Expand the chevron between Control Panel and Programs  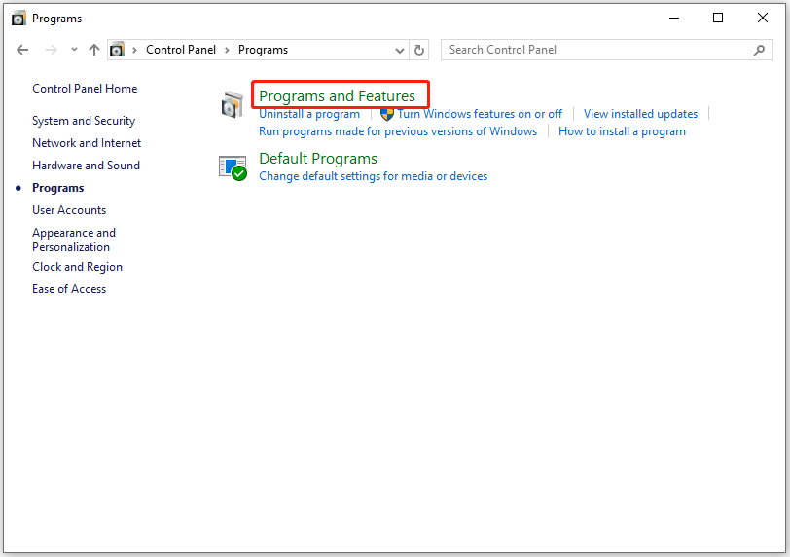[228, 50]
